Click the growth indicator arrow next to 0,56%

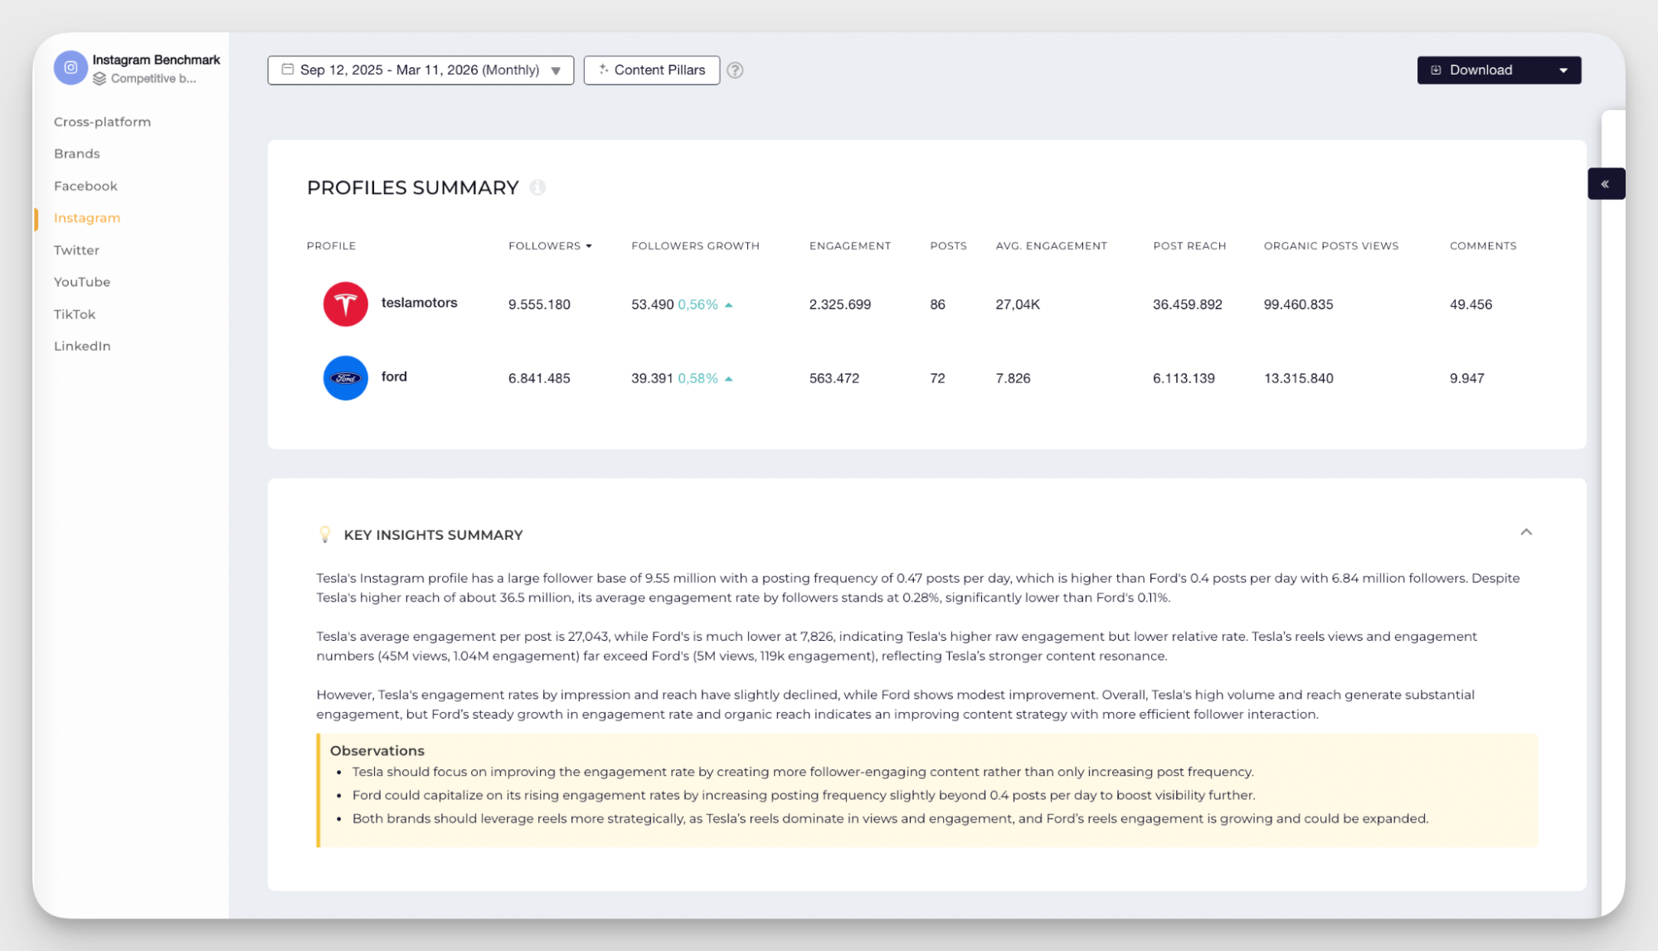(728, 304)
